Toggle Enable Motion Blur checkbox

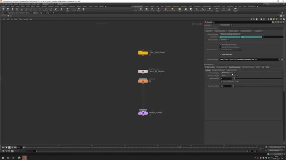tap(220, 54)
